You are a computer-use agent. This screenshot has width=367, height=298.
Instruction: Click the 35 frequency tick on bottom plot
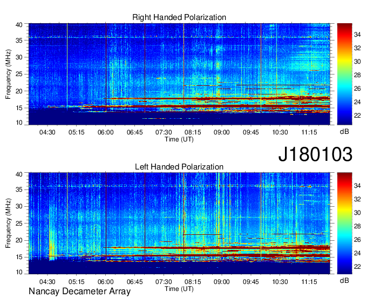19,189
